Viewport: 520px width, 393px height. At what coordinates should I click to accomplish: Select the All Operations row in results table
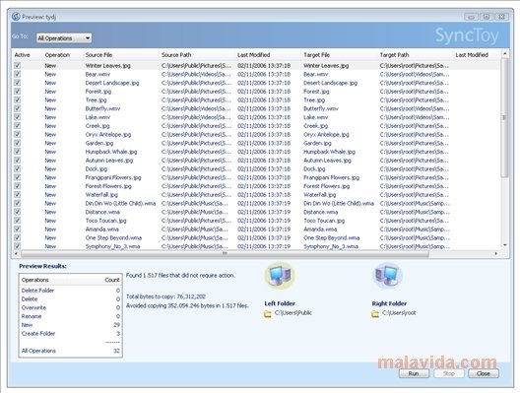[x=70, y=351]
